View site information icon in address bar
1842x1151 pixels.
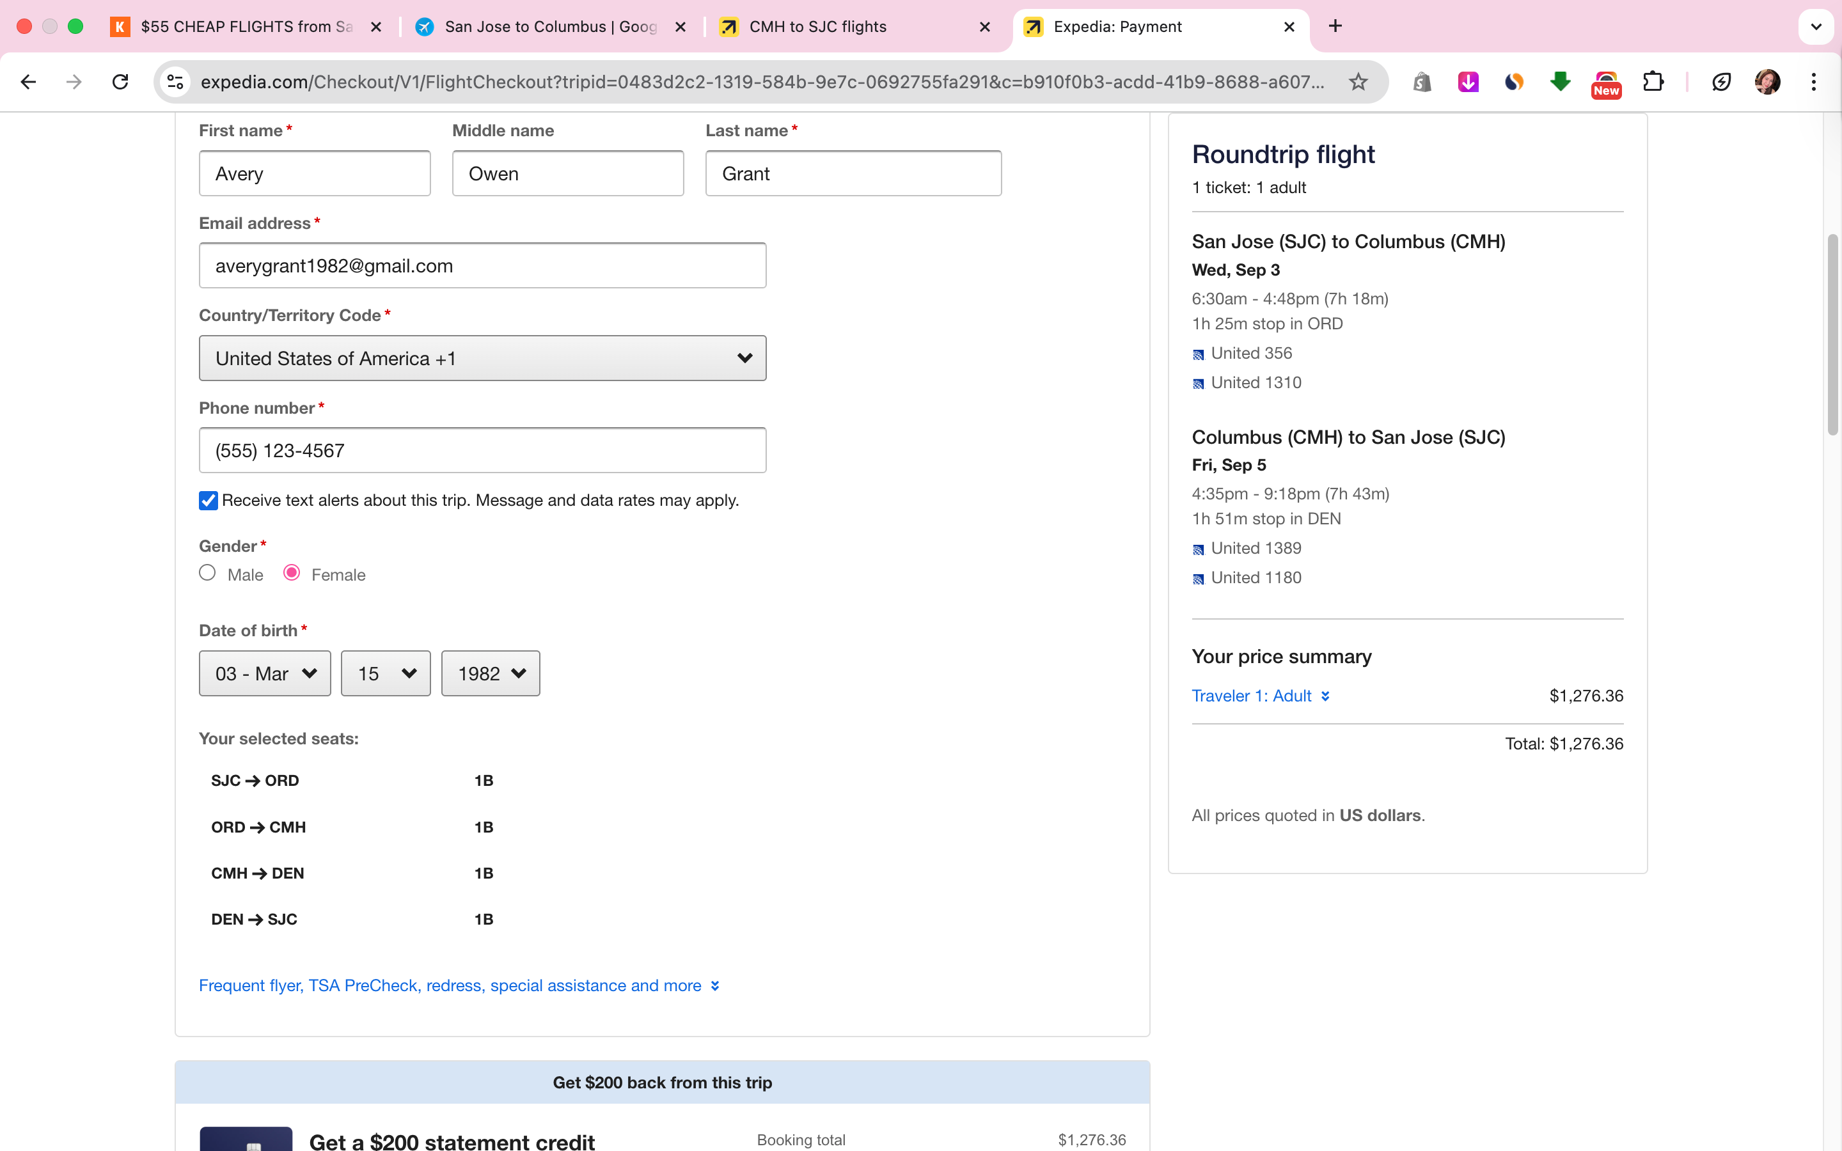coord(176,81)
